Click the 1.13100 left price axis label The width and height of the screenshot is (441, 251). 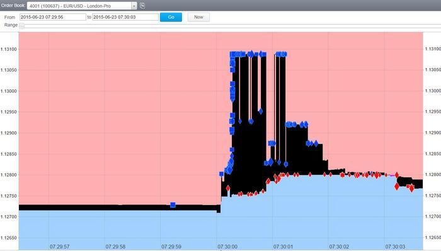click(9, 49)
